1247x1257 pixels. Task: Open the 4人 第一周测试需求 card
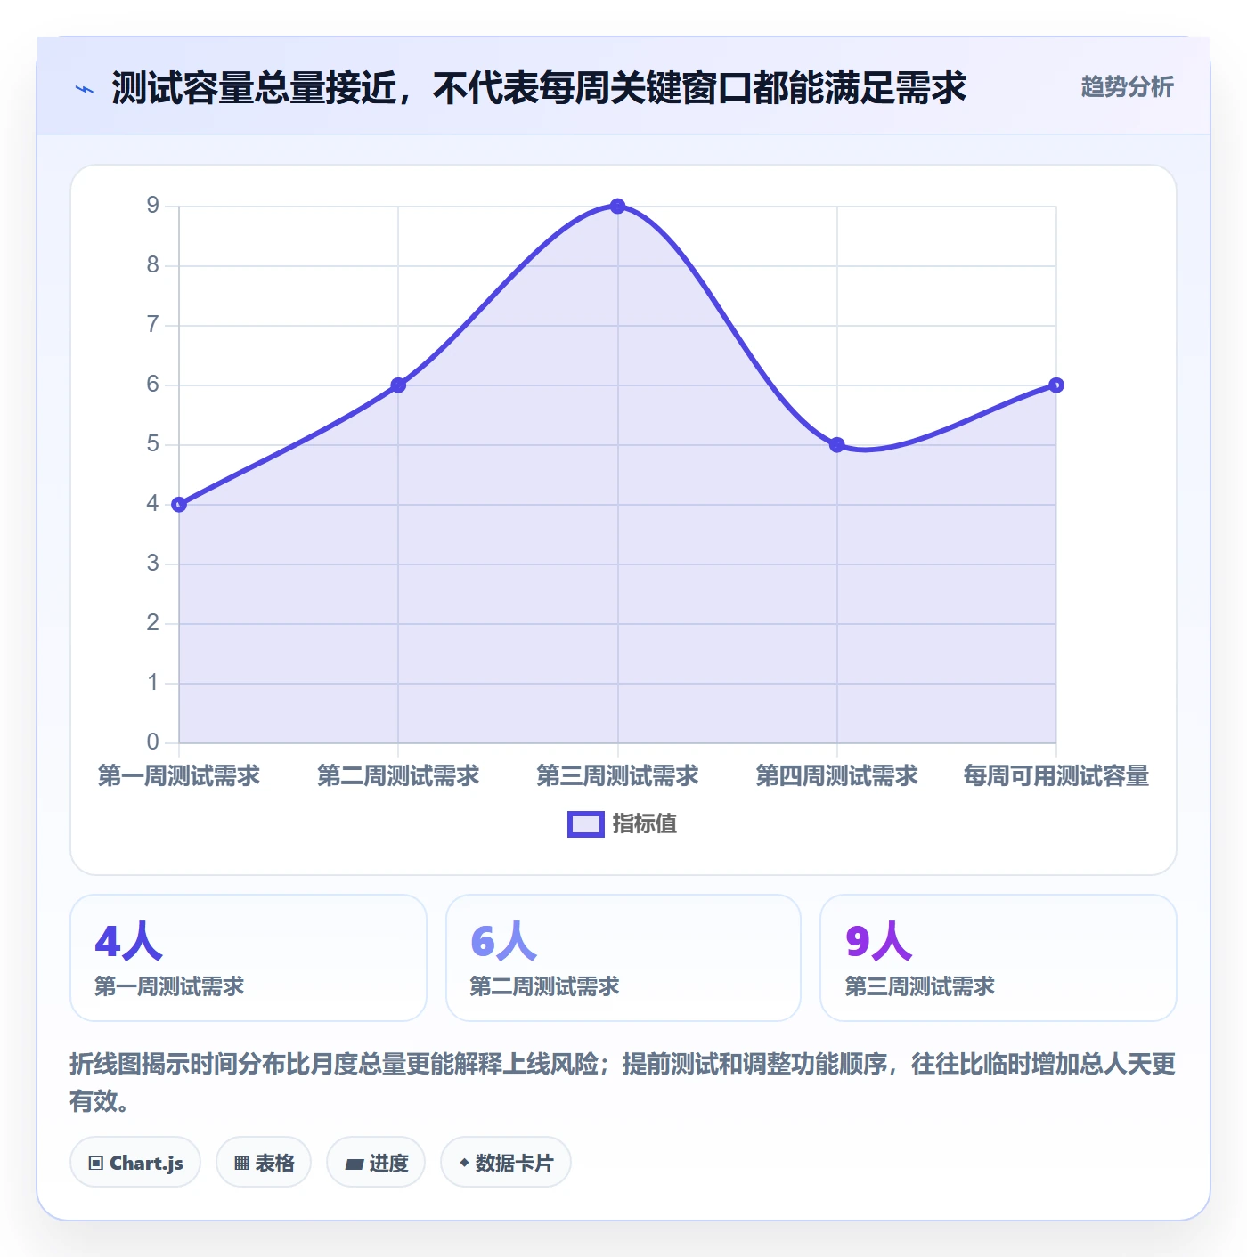click(x=249, y=958)
